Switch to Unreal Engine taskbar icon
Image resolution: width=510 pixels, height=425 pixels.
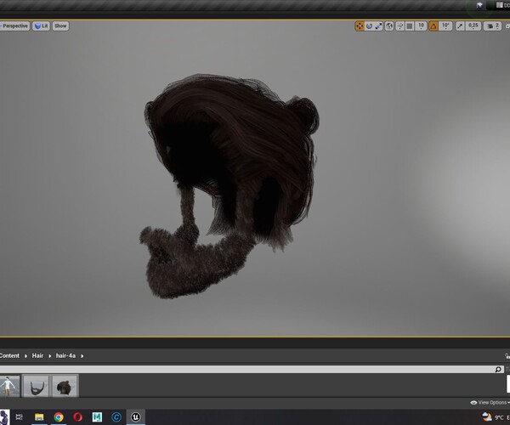pos(136,416)
